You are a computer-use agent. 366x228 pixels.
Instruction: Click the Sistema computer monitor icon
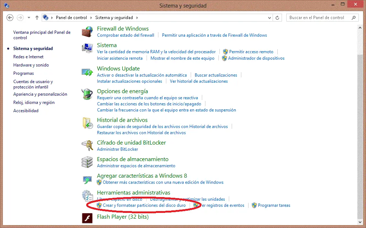pos(87,48)
